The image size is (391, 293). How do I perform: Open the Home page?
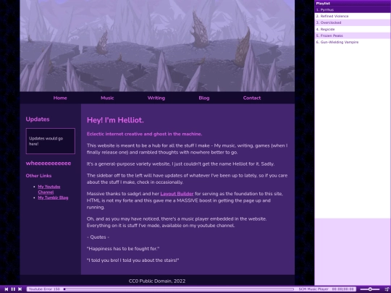click(60, 98)
